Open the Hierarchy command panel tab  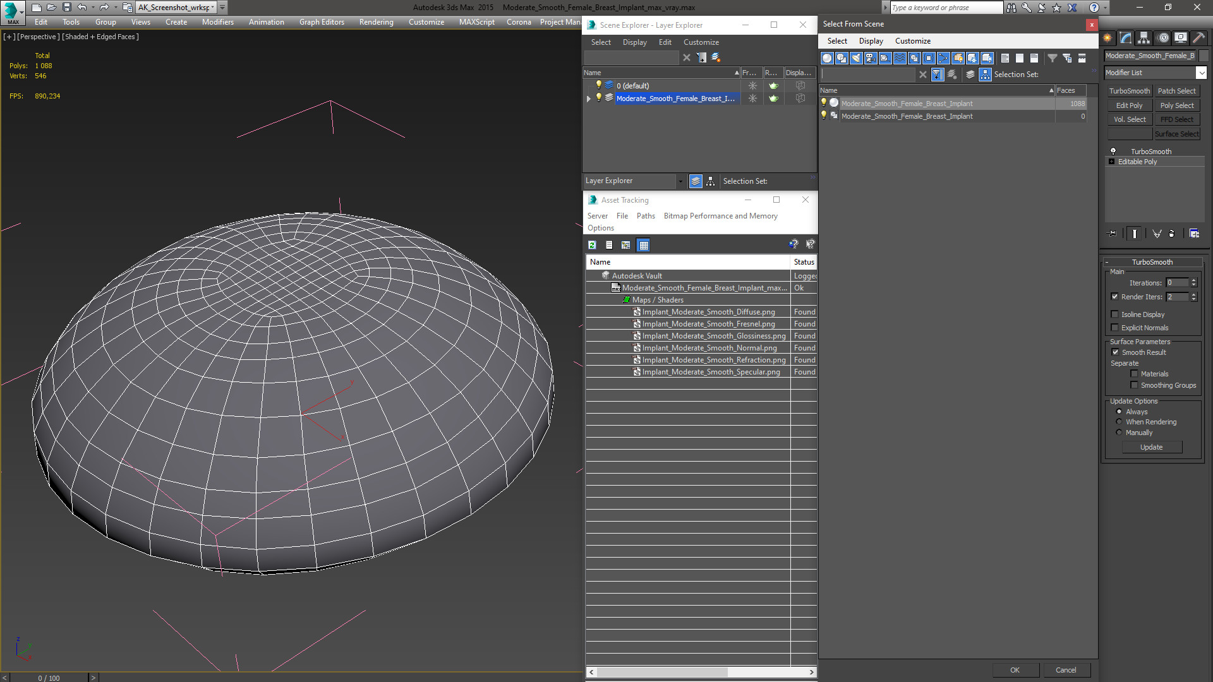(1144, 39)
